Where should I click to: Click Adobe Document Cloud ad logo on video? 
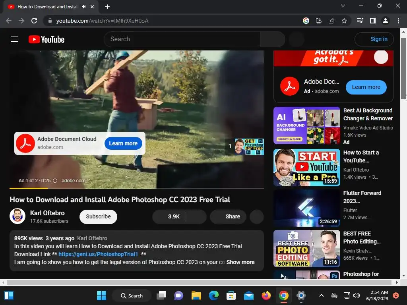(25, 143)
